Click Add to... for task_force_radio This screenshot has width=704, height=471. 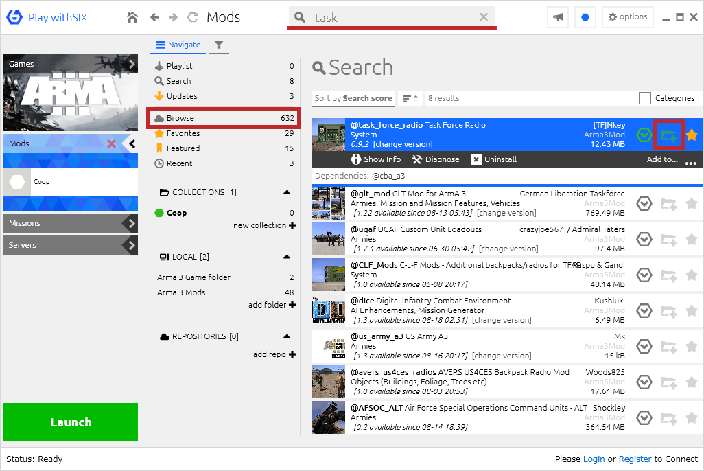(662, 159)
